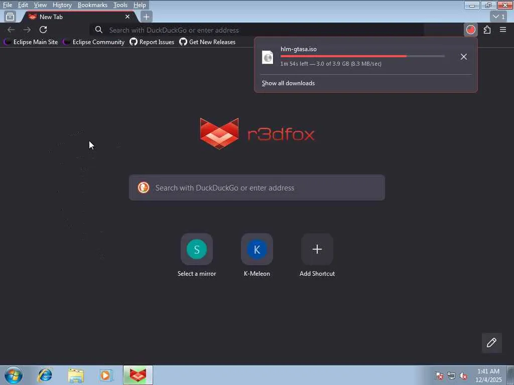Screen dimensions: 514x385
Task: Open the Windows Start orb
Action: click(14, 375)
